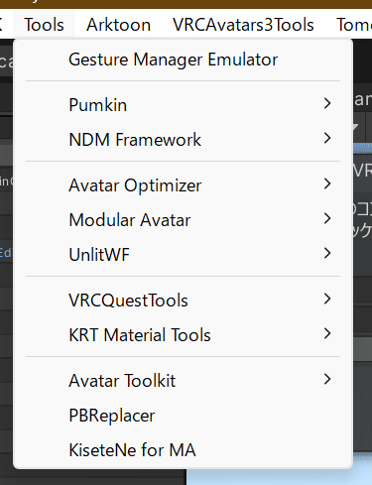The image size is (372, 485).
Task: Open the VRCQuestTools submenu
Action: (183, 301)
